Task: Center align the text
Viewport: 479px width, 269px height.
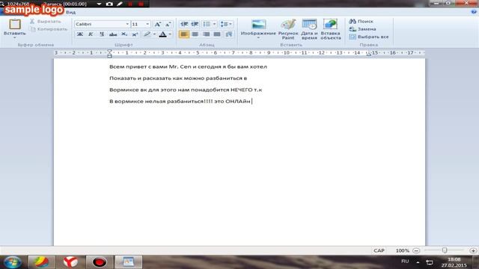Action: pyautogui.click(x=195, y=34)
